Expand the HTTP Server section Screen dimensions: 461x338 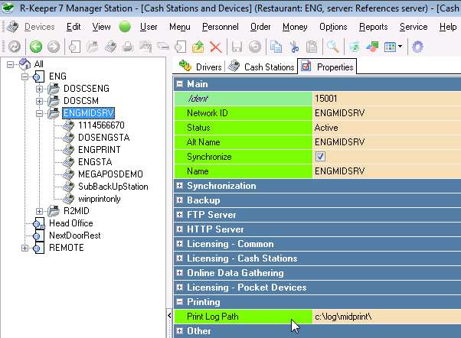point(179,229)
